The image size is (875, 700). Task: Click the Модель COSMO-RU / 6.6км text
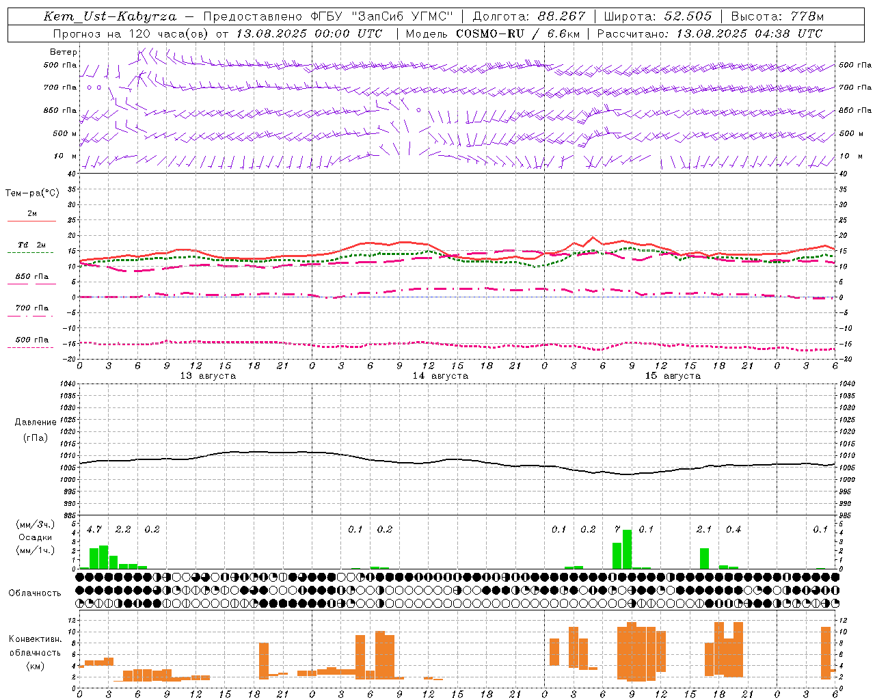492,33
